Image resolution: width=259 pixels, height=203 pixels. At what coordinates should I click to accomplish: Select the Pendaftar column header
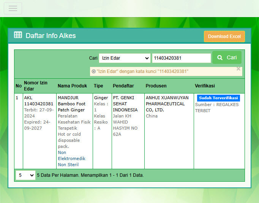[123, 86]
